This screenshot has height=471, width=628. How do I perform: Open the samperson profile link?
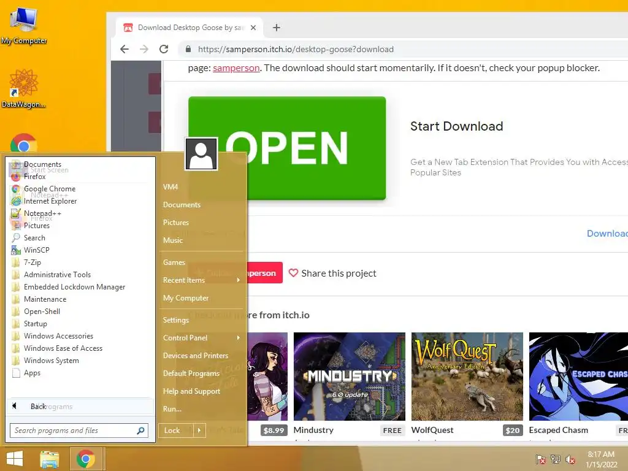236,68
